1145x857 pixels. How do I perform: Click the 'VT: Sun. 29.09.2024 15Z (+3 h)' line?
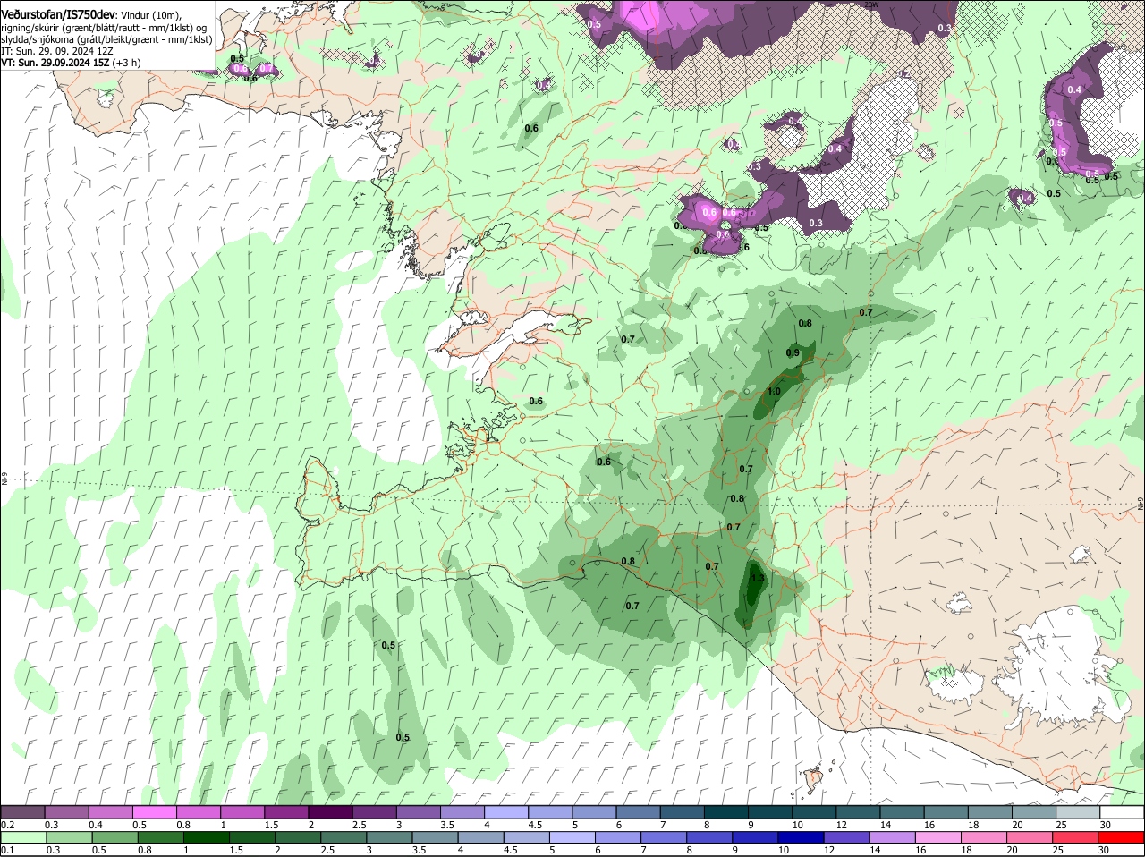(x=71, y=63)
